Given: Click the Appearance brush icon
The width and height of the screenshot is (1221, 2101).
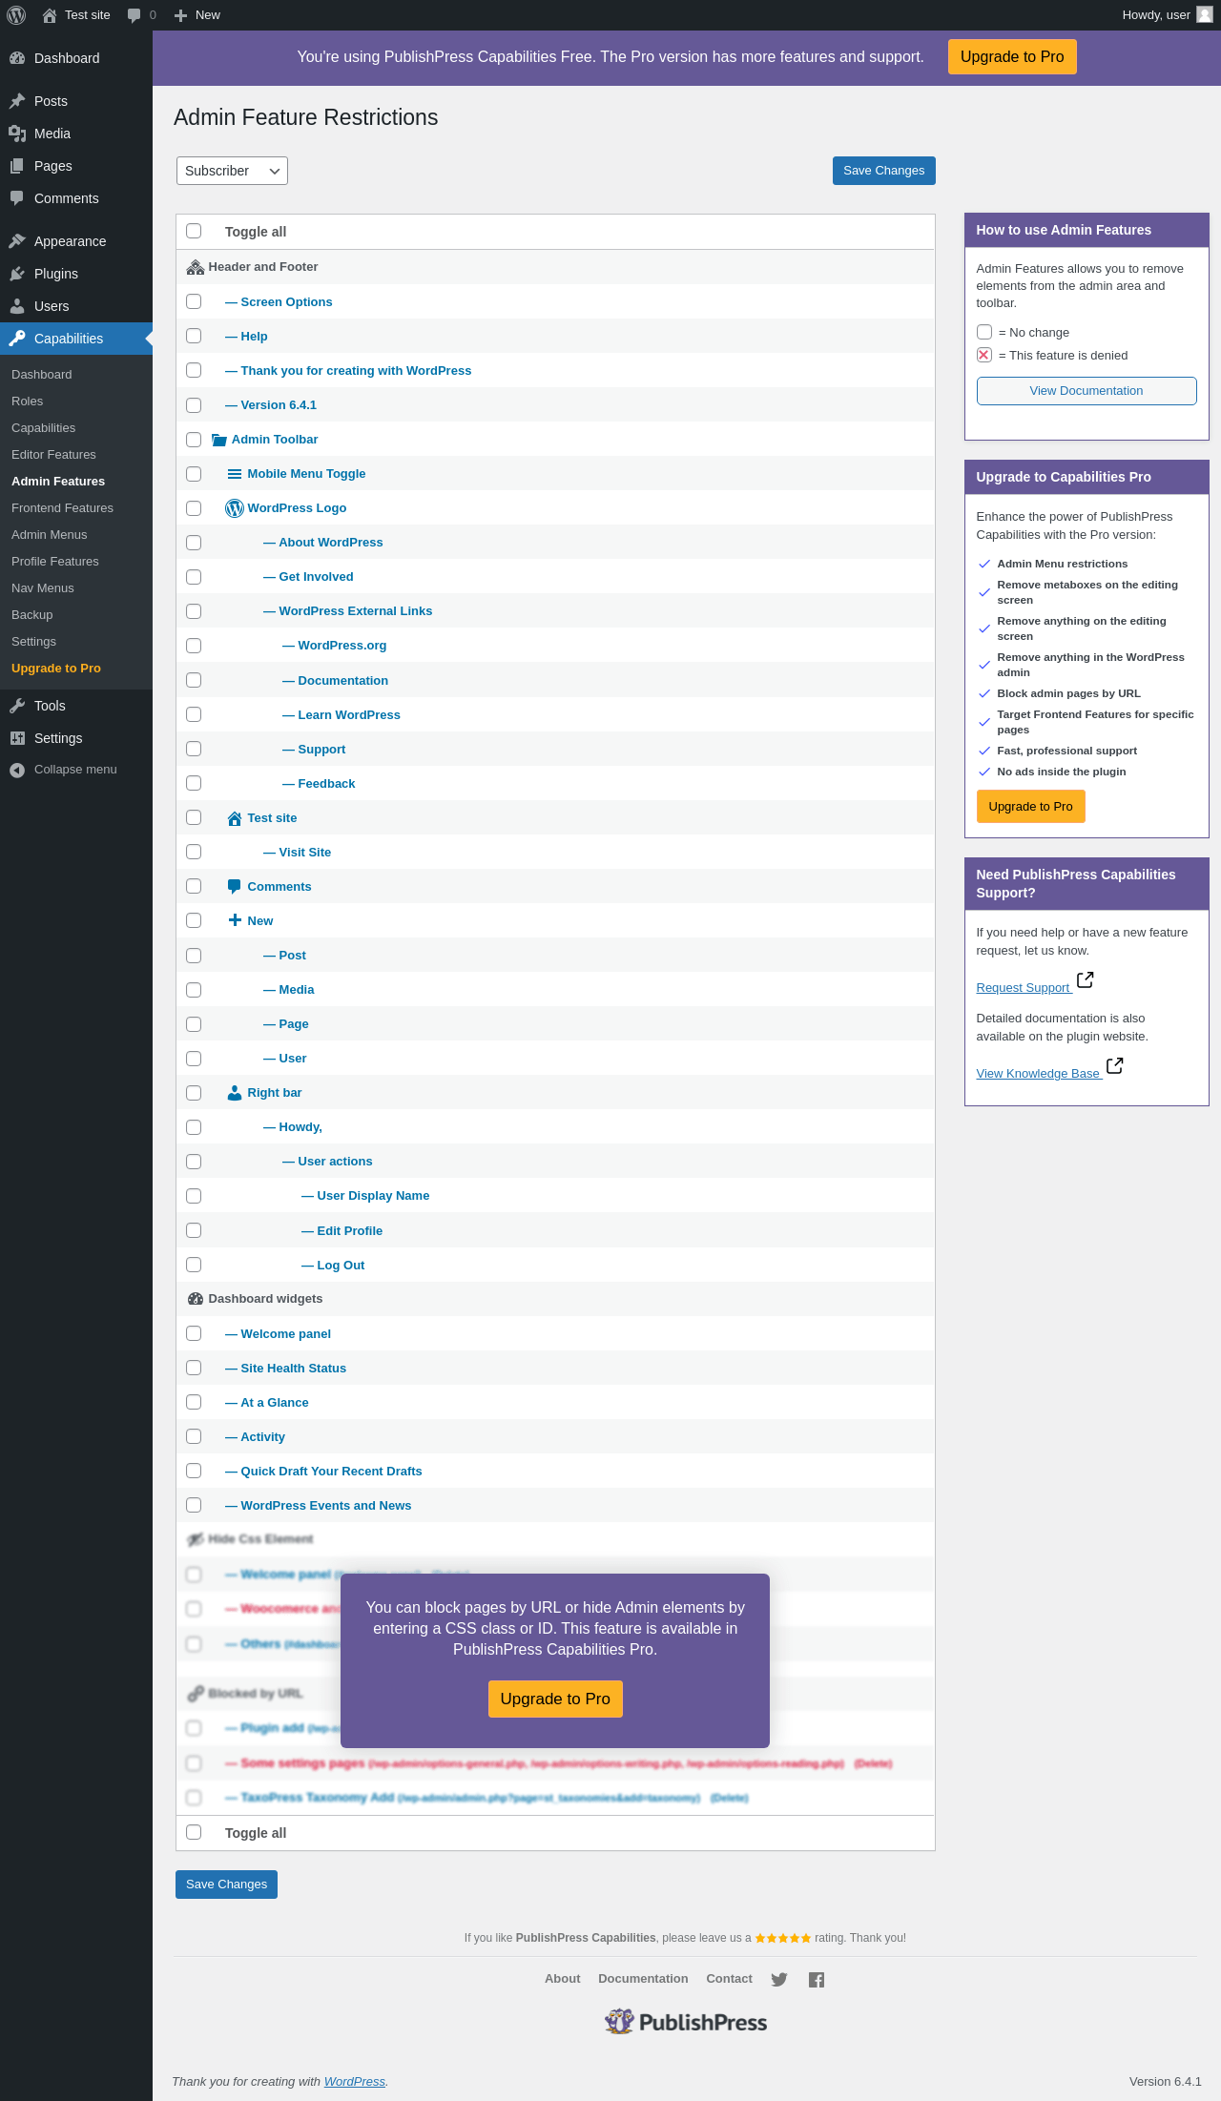Looking at the screenshot, I should pos(17,241).
